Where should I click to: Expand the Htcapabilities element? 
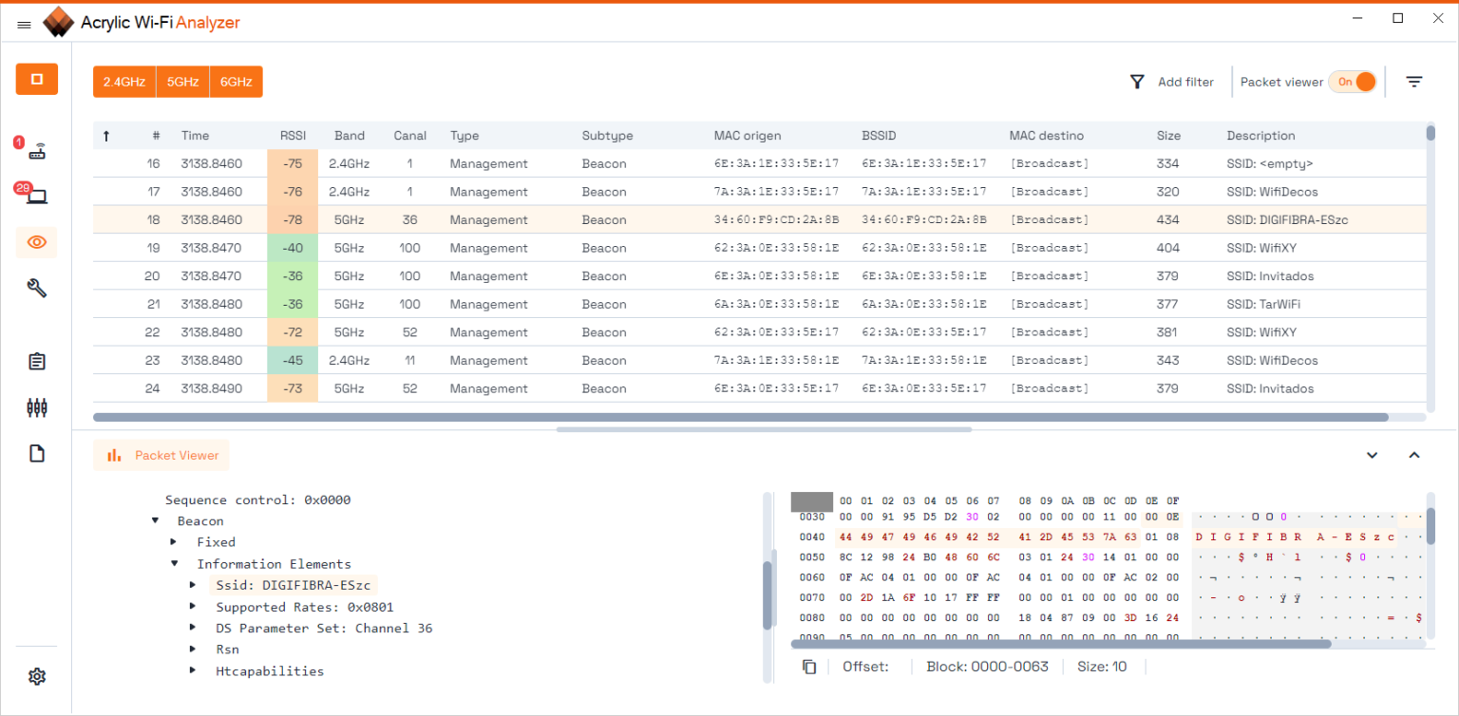coord(195,670)
